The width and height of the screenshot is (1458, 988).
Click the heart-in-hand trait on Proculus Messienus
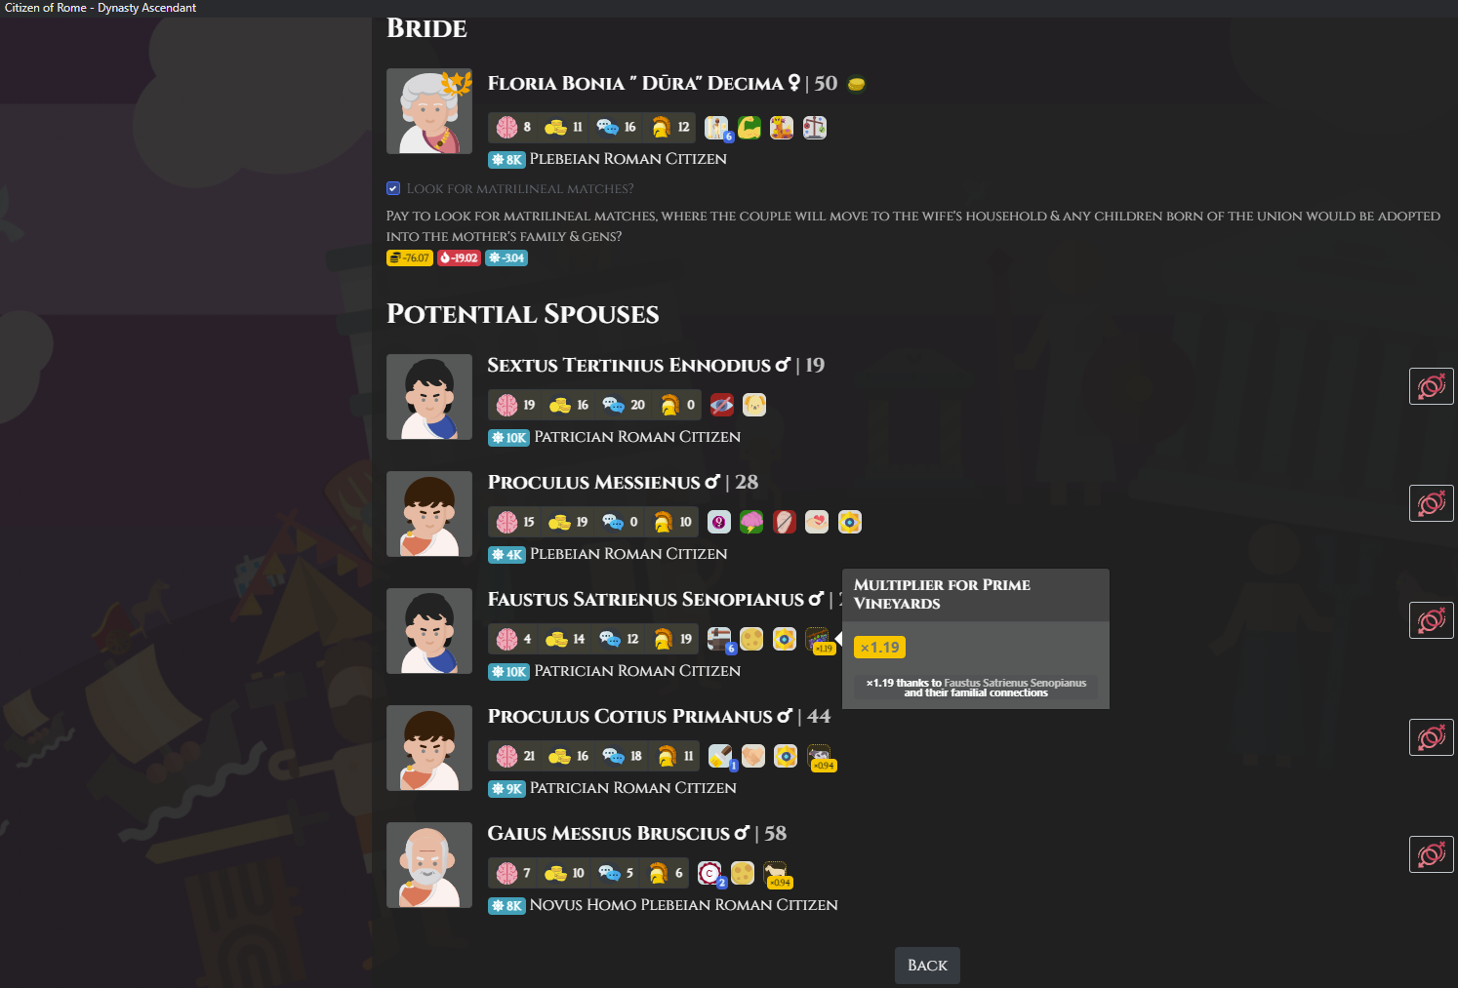(817, 522)
